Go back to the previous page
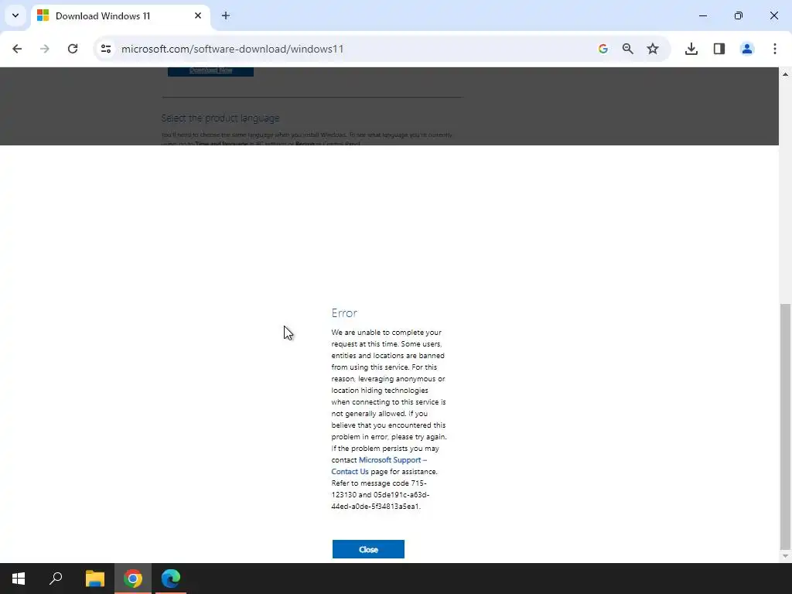 click(x=17, y=49)
